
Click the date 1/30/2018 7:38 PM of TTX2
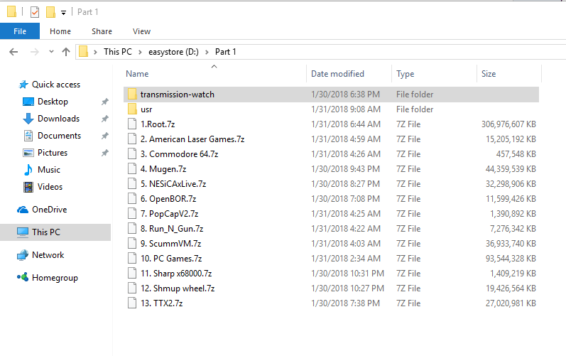coord(345,303)
